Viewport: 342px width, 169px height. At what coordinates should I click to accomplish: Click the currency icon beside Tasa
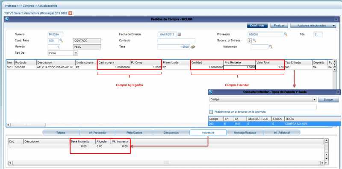pos(193,47)
